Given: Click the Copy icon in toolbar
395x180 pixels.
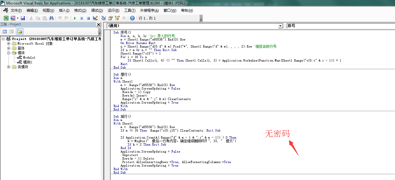Looking at the screenshot, I should coord(38,18).
